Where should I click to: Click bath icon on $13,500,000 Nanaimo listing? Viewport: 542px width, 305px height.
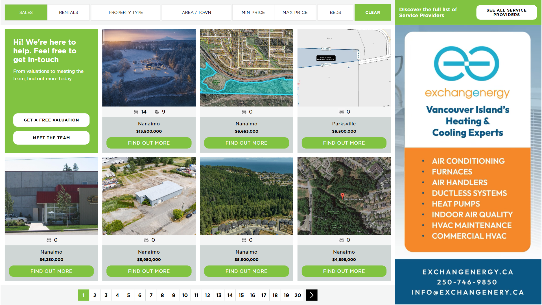[157, 112]
